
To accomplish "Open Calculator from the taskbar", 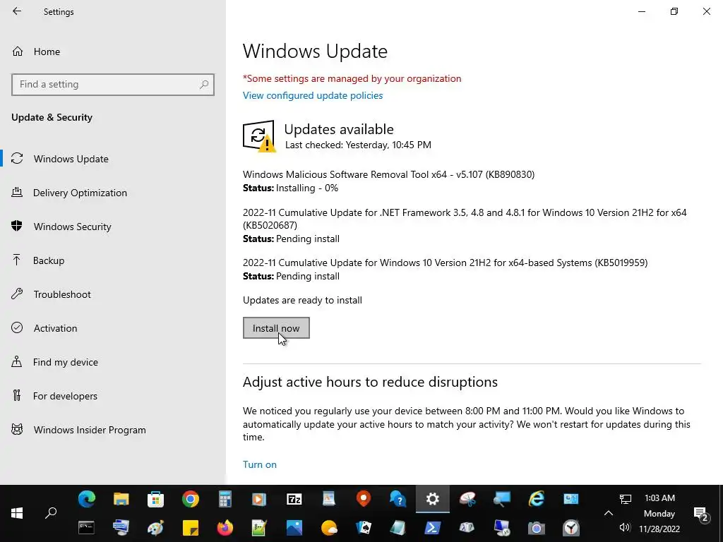I will [225, 499].
